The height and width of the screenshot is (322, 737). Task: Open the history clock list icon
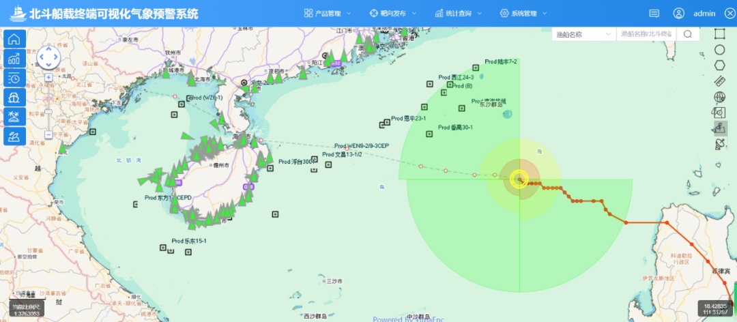point(14,78)
